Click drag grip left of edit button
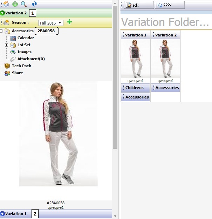The width and height of the screenshot is (212, 219). tap(121, 5)
